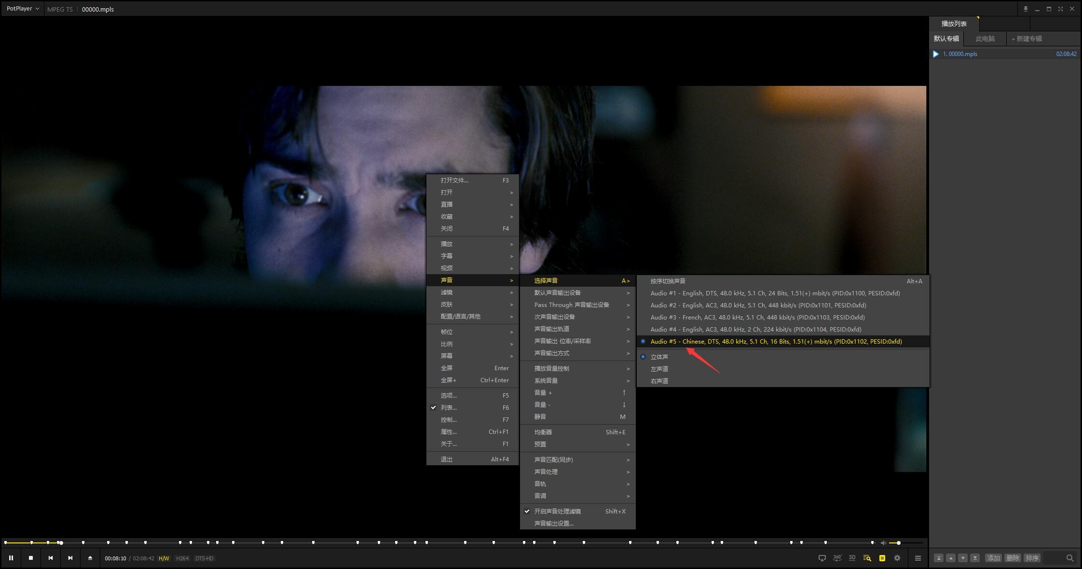Click 退出 exit menu entry
The height and width of the screenshot is (569, 1082).
[472, 459]
